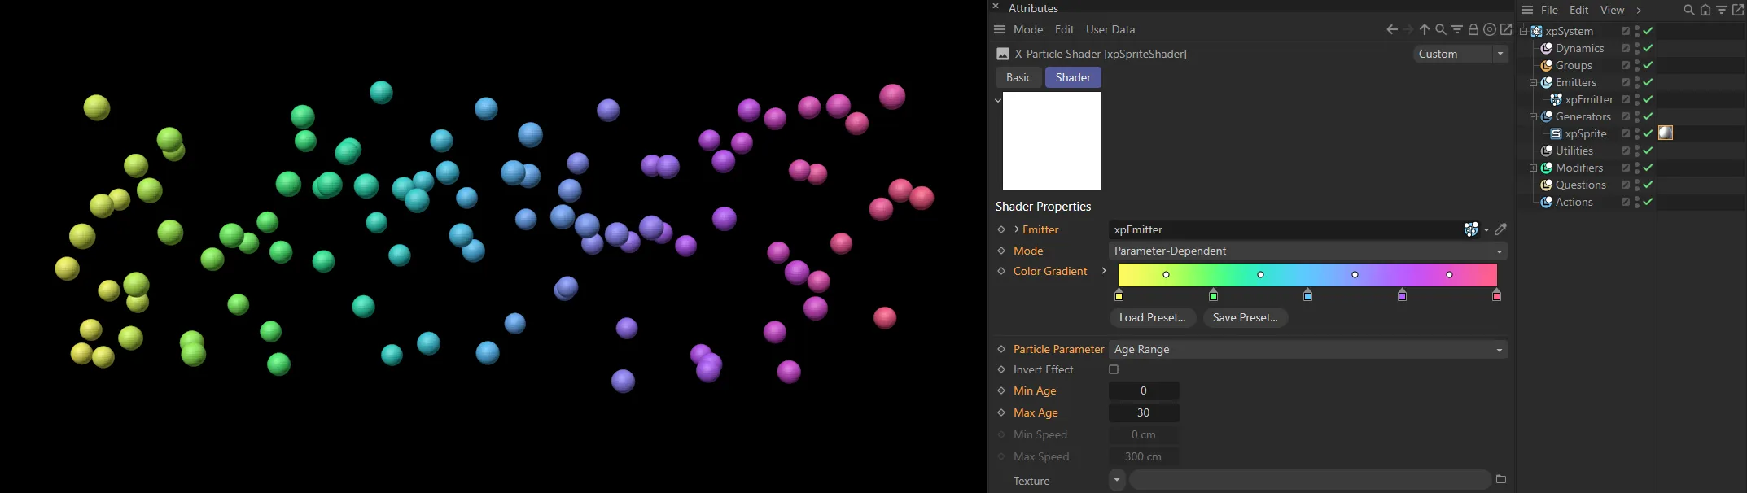Screen dimensions: 1747x493
Task: Toggle the Invert Effect checkbox
Action: coord(1114,369)
